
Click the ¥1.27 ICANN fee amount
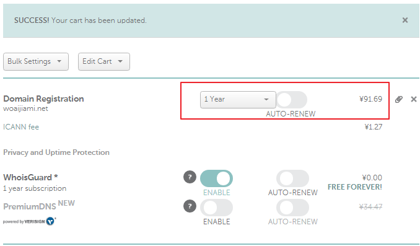[x=374, y=127]
